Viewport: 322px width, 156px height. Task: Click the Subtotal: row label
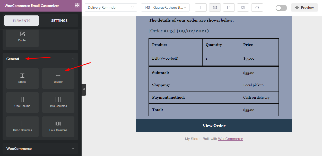161,73
